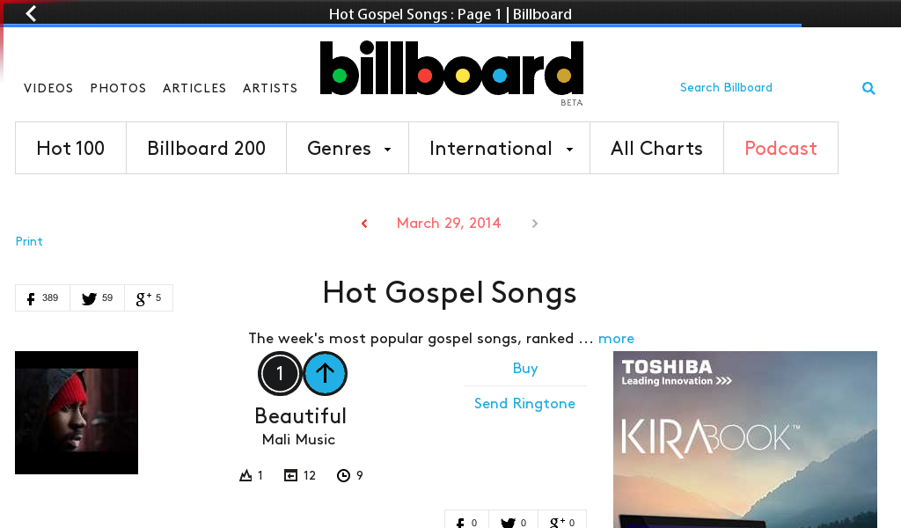Expand the Genres dropdown menu
The height and width of the screenshot is (528, 901).
pos(348,148)
